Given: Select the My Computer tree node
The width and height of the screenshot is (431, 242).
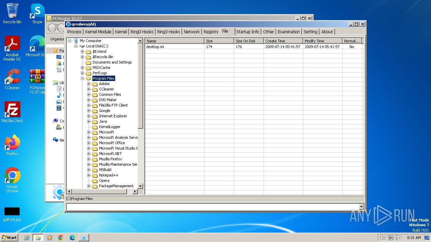Looking at the screenshot, I should point(90,41).
